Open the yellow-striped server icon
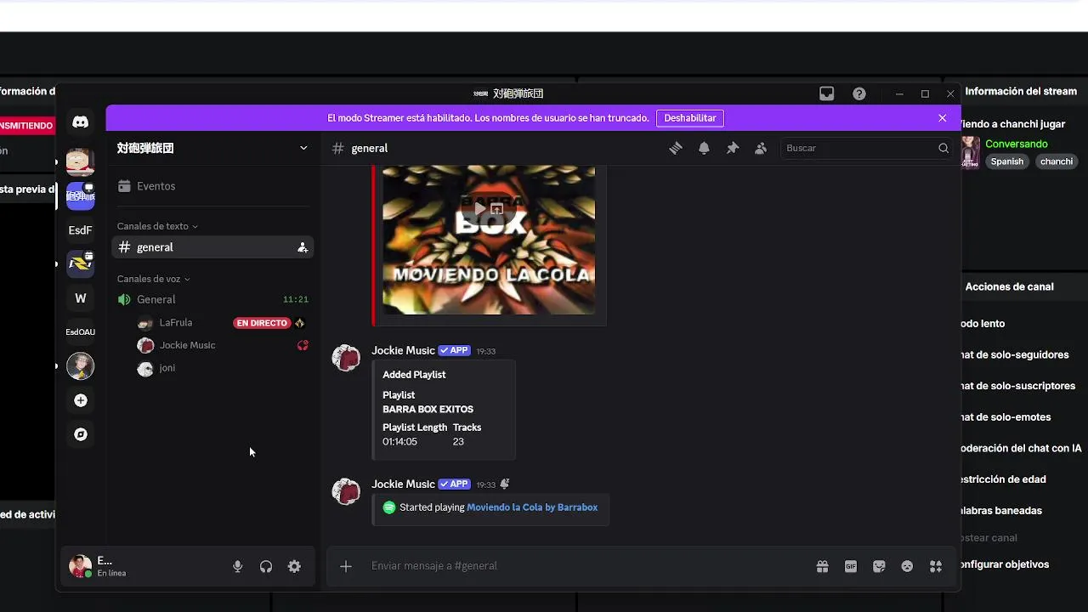The height and width of the screenshot is (612, 1088). click(x=81, y=264)
